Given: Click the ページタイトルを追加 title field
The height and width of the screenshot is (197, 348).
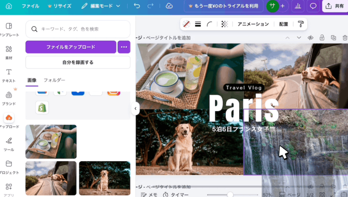Looking at the screenshot, I should pos(168,38).
